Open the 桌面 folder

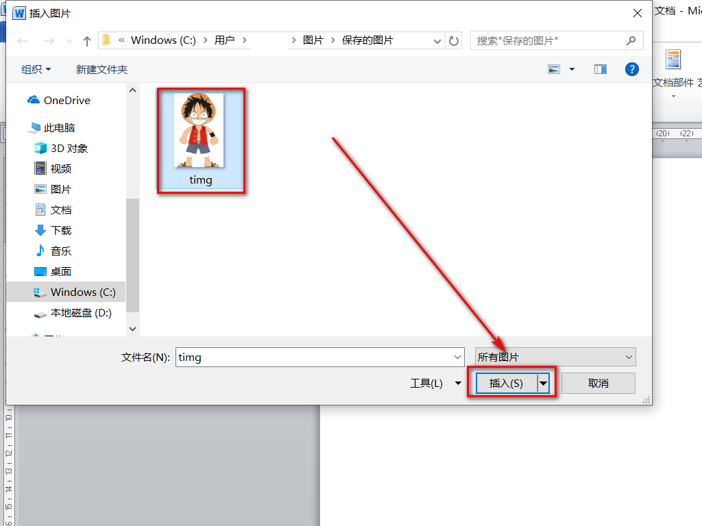pos(53,271)
